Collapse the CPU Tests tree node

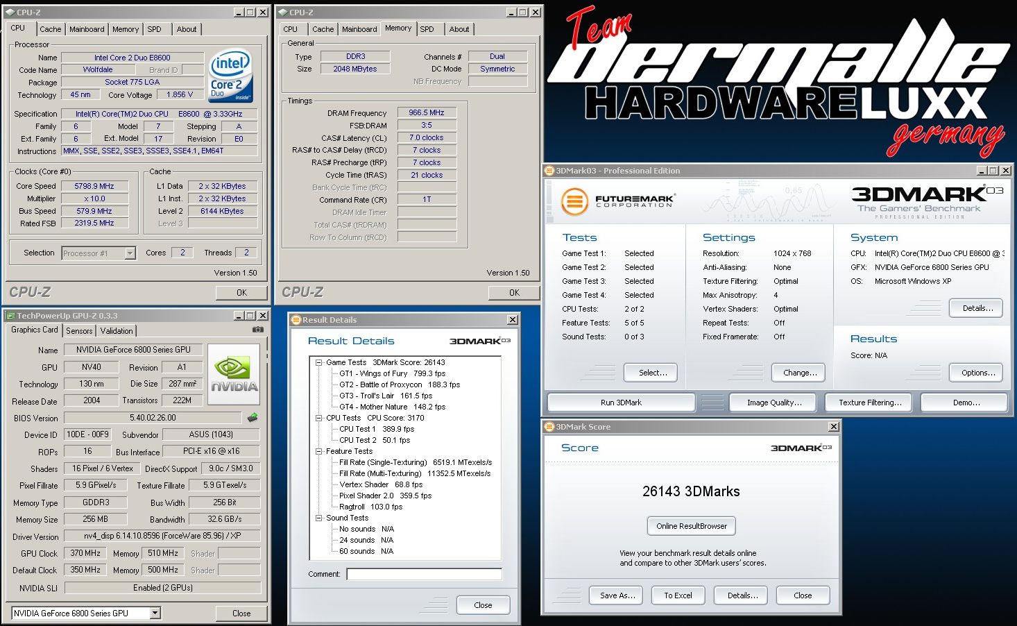click(x=319, y=418)
